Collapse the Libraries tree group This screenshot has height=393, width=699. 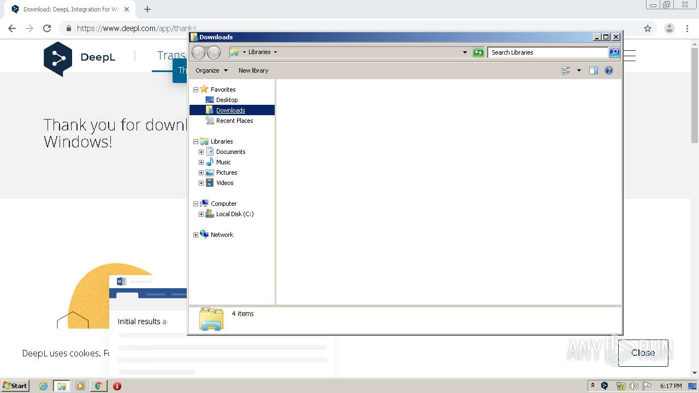tap(196, 141)
